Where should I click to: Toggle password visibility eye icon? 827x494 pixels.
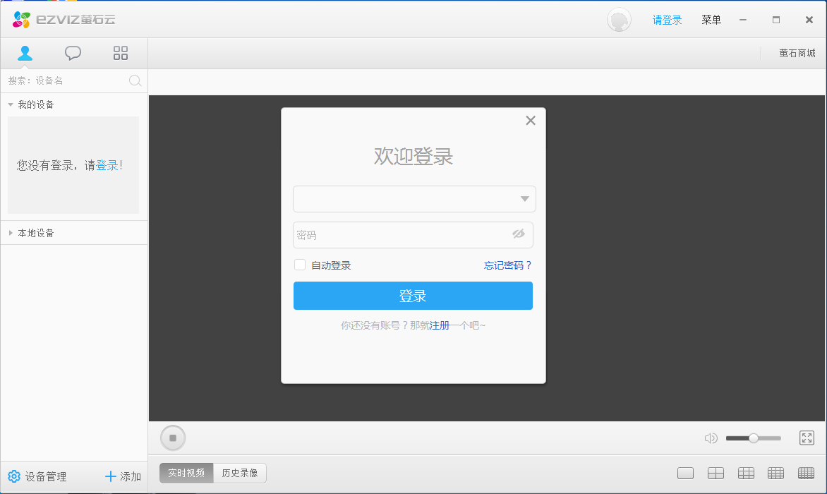pos(519,234)
